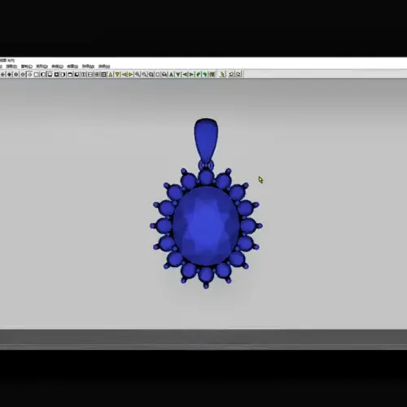Click the green left arrow icon
This screenshot has width=407, height=407.
point(185,74)
